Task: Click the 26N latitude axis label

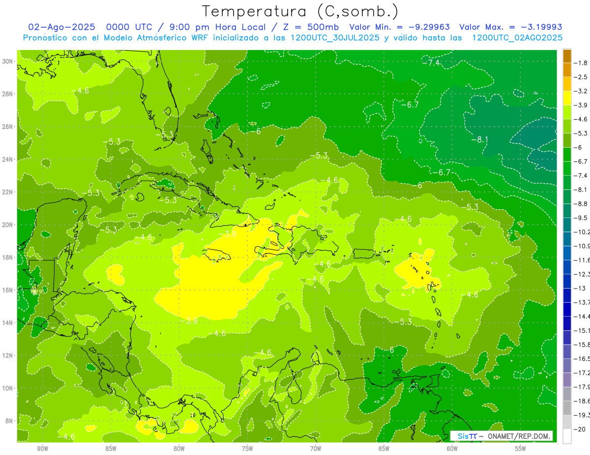Action: click(7, 127)
